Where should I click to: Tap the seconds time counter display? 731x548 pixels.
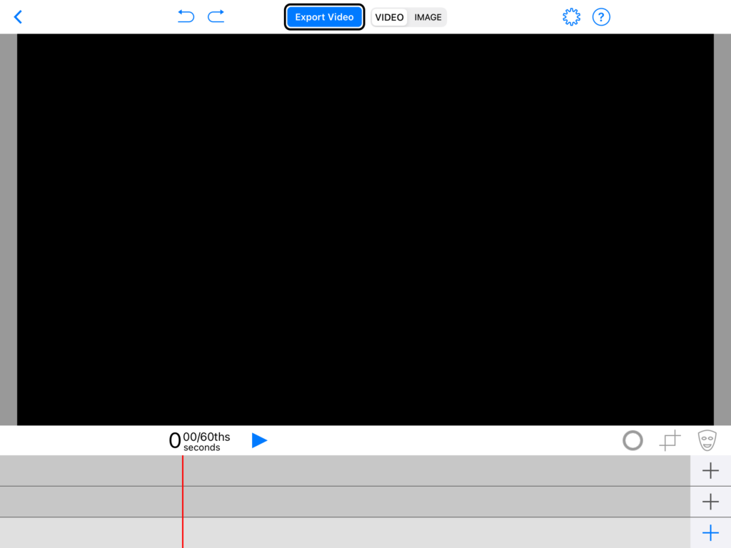pos(199,441)
